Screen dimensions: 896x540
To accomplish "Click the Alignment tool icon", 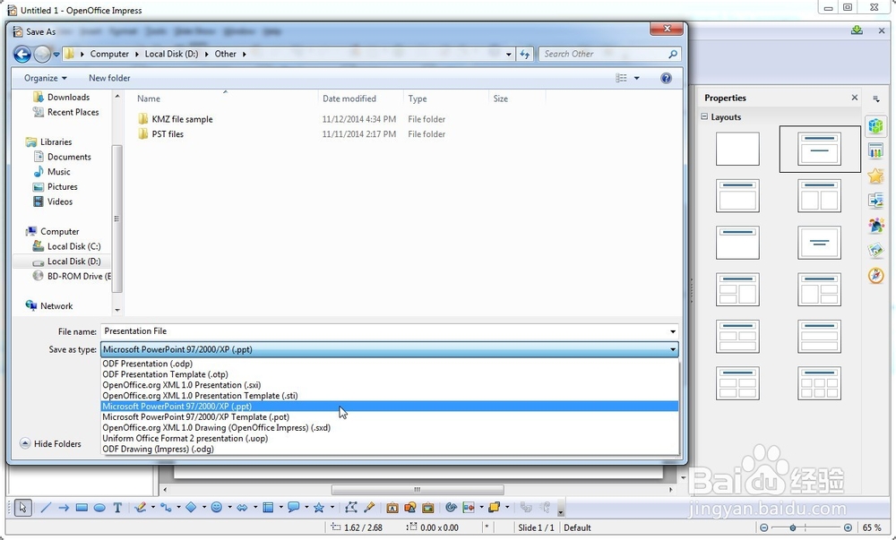I will pyautogui.click(x=469, y=508).
